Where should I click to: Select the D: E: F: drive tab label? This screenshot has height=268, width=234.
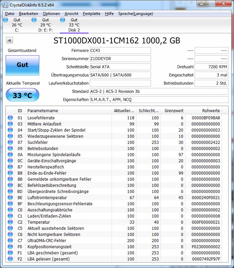click(46, 30)
